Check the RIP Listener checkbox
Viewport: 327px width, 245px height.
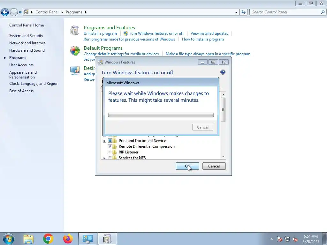[110, 152]
